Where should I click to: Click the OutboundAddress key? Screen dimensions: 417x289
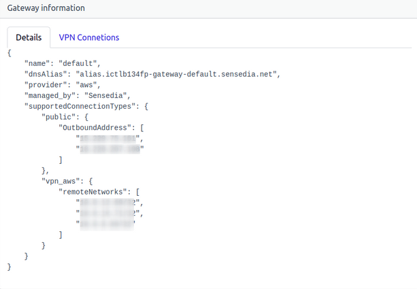96,128
